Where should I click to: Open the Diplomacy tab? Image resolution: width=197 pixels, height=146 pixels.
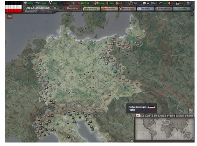(91, 8)
